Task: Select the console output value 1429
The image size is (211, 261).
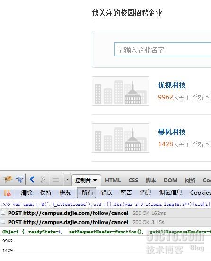Action: pos(8,250)
